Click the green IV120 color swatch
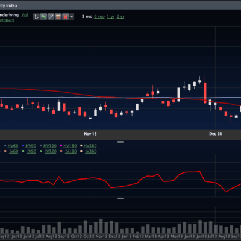The width and height of the screenshot is (241, 241). 41,151
